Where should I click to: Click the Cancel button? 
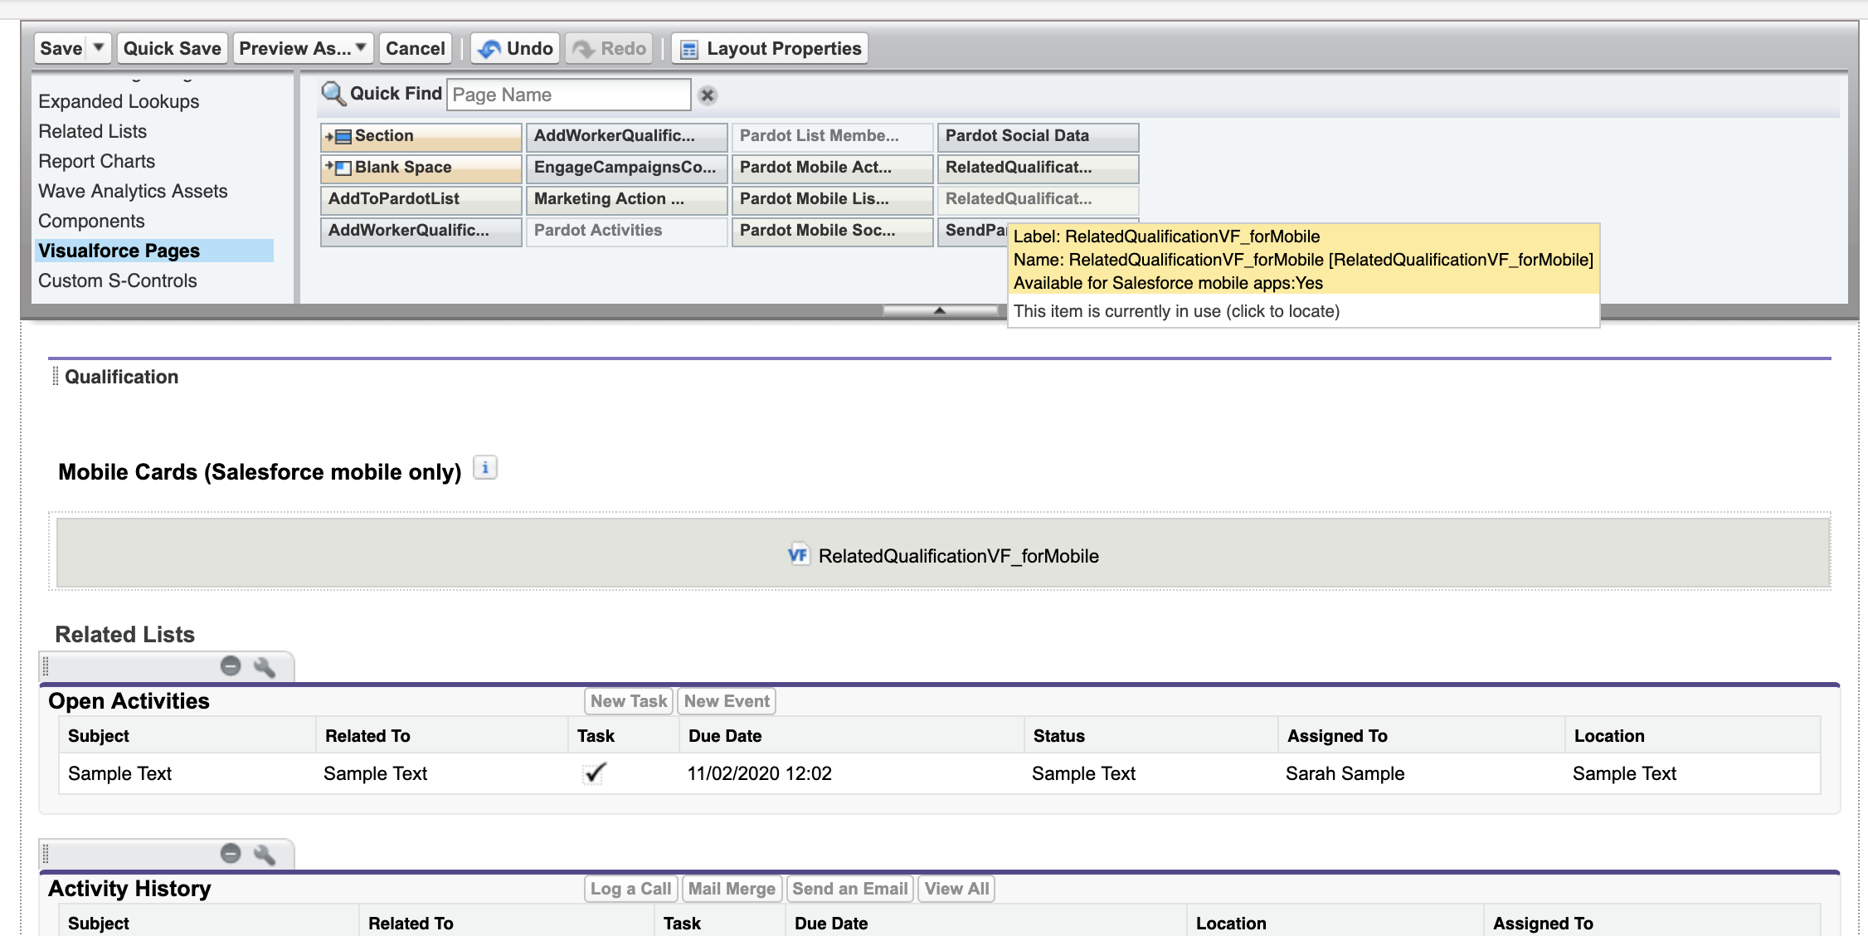[x=416, y=49]
